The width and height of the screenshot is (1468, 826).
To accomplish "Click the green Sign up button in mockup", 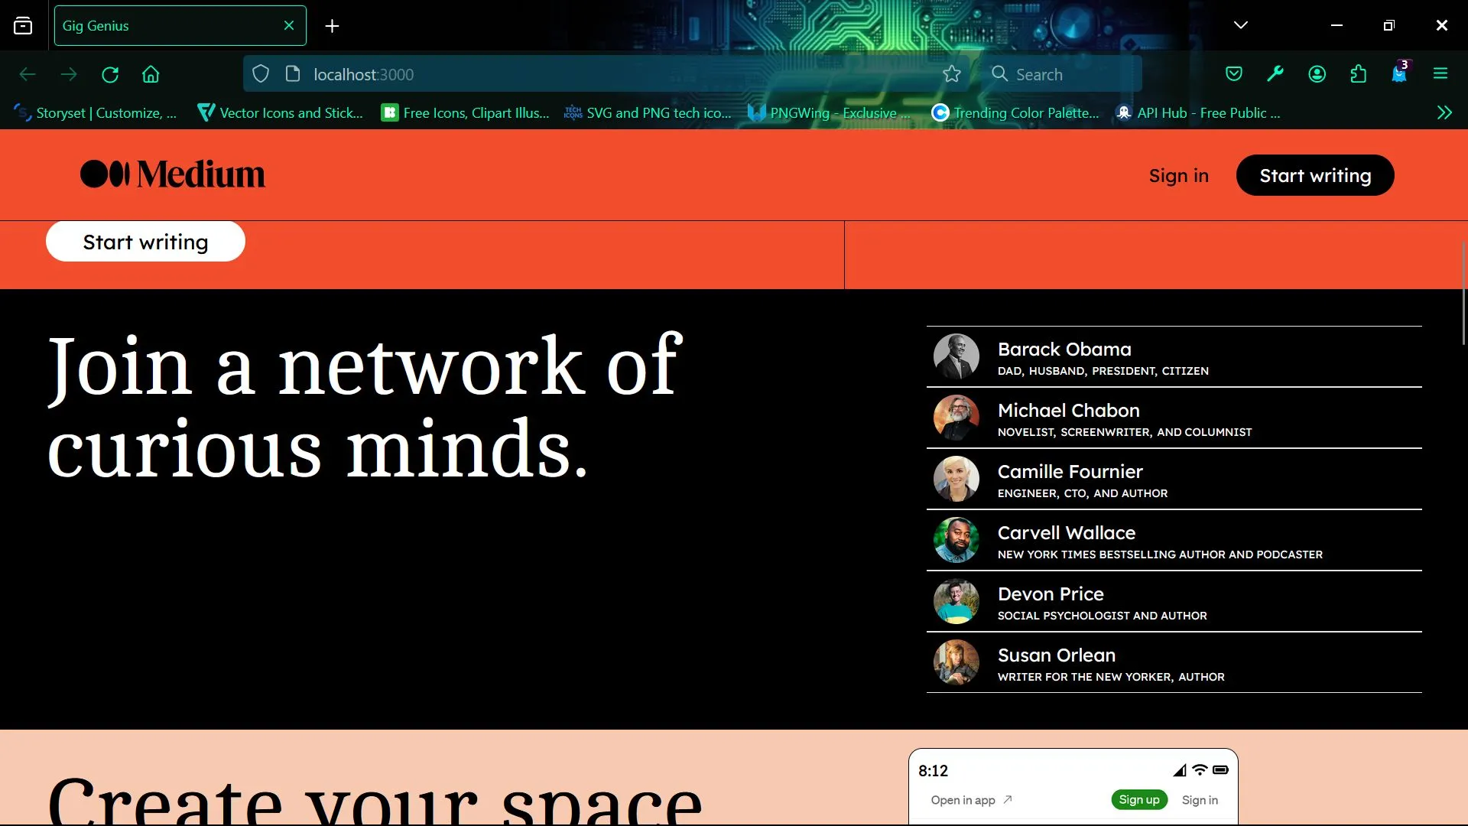I will (x=1139, y=800).
